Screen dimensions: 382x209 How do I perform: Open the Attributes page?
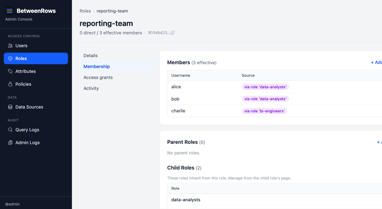coord(36,71)
